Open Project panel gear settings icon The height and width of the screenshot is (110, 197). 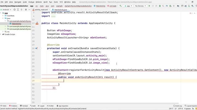coord(26,9)
